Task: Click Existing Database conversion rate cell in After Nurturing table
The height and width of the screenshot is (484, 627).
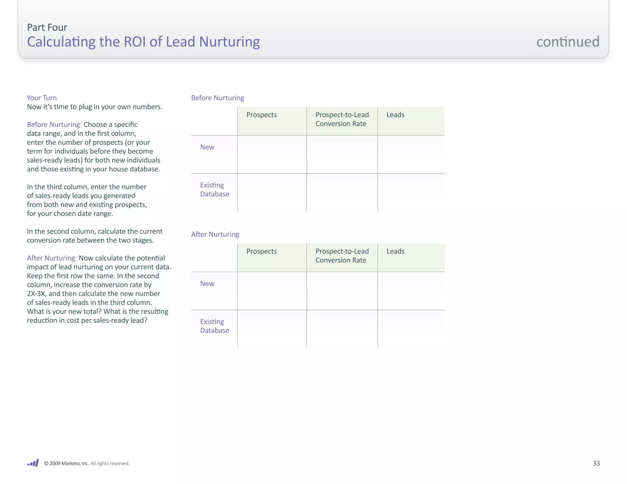Action: 342,329
